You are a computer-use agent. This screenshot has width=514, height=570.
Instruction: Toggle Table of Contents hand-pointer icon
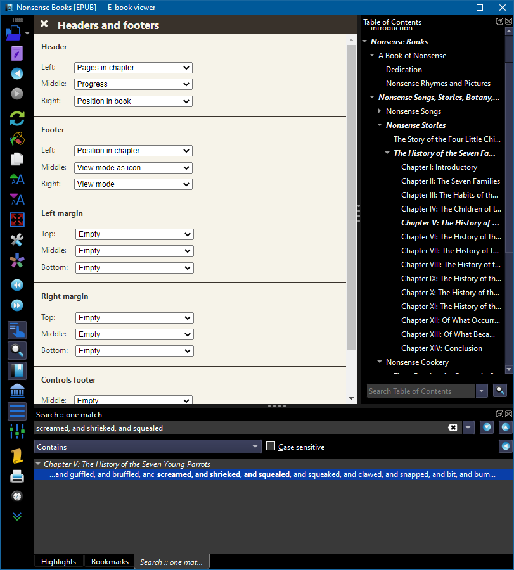pos(16,330)
